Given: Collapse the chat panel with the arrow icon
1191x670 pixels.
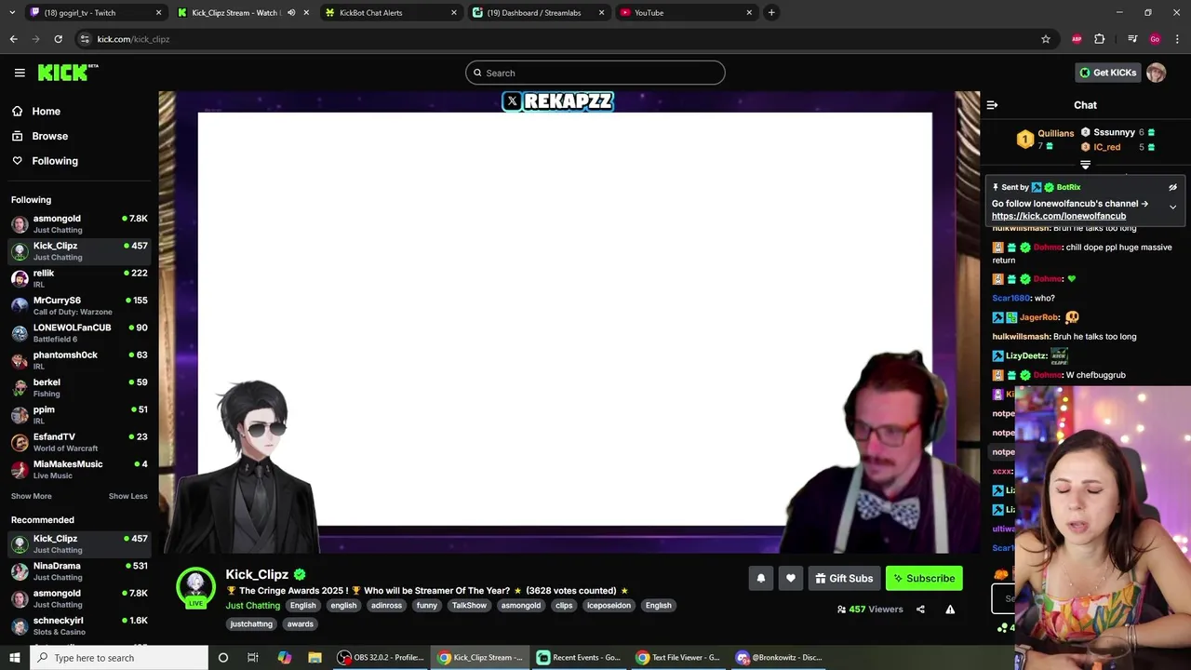Looking at the screenshot, I should tap(992, 105).
